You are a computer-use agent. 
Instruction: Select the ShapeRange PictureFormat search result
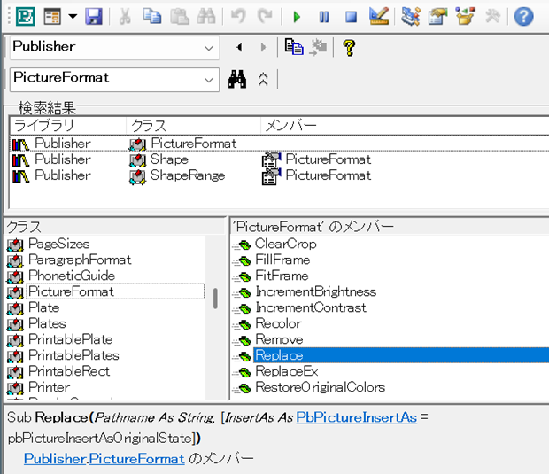280,175
